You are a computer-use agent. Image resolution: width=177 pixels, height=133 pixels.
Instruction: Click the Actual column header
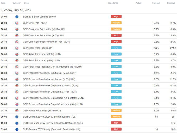coord(139,3)
